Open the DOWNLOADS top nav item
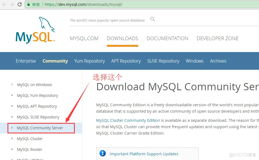This screenshot has height=160, width=259. tap(122, 38)
